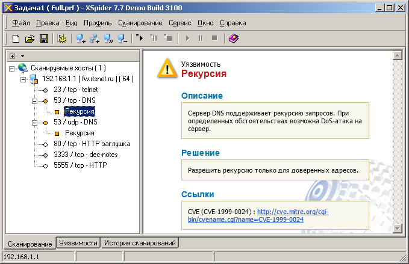Select 23 / tcp - telnet port
This screenshot has width=409, height=264.
76,90
